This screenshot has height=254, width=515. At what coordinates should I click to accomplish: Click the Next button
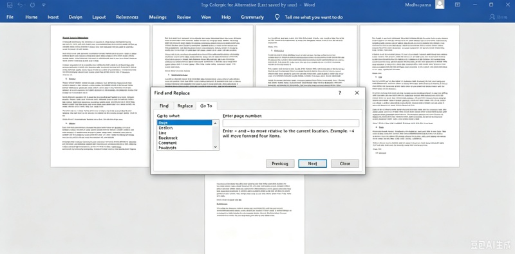(x=312, y=163)
